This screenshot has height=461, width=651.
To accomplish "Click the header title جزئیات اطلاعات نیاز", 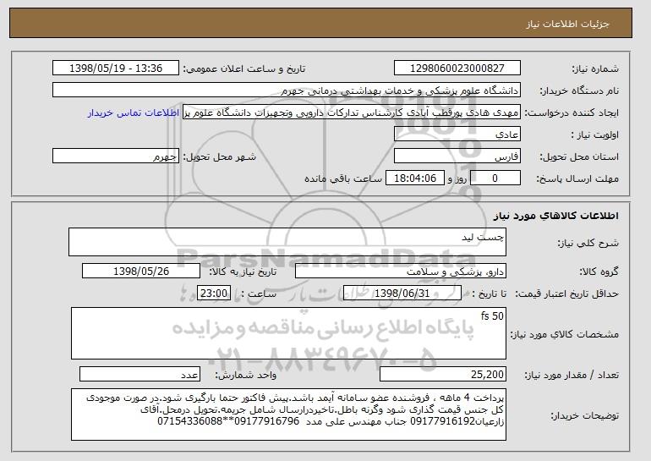I will pyautogui.click(x=568, y=24).
